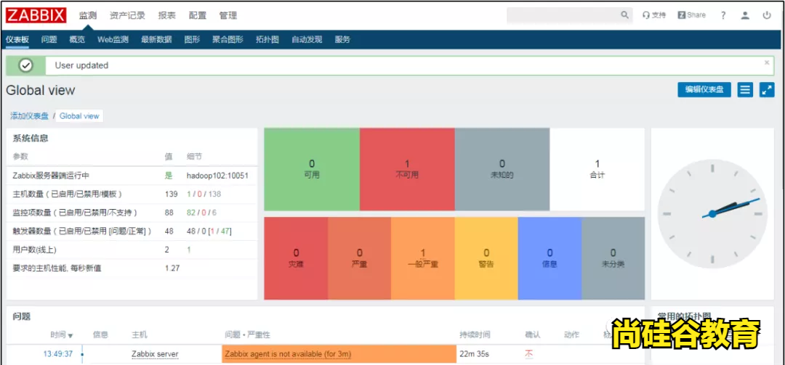Click the 一般严重 severity tile
The image size is (785, 365).
423,258
